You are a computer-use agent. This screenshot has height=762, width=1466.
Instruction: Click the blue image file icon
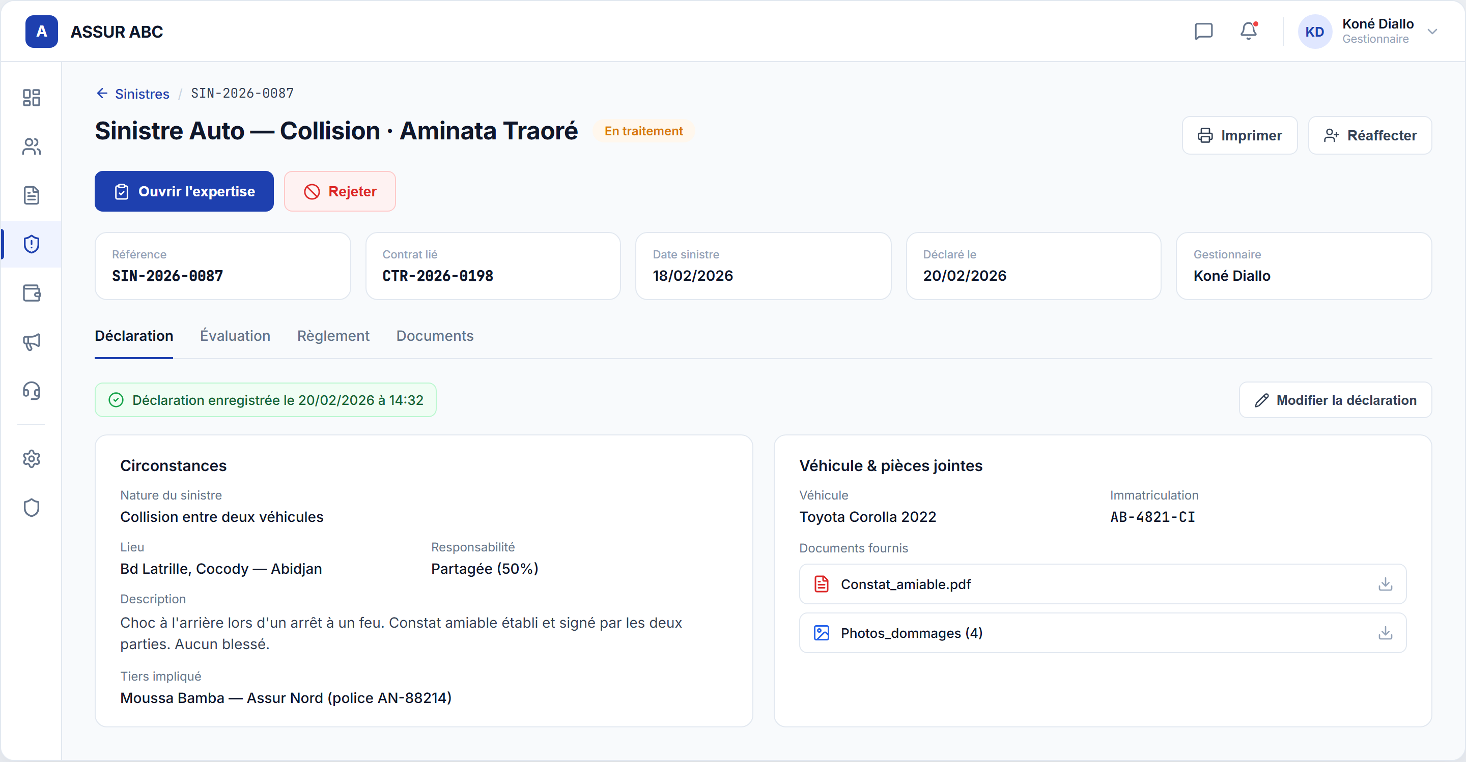click(821, 633)
